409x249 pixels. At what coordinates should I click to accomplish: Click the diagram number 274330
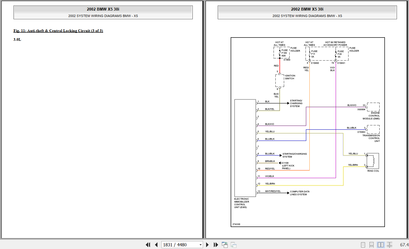236,224
